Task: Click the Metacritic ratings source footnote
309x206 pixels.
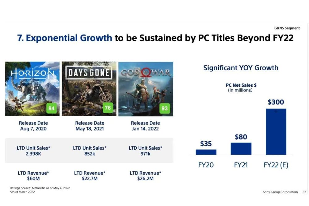Action: (40, 188)
